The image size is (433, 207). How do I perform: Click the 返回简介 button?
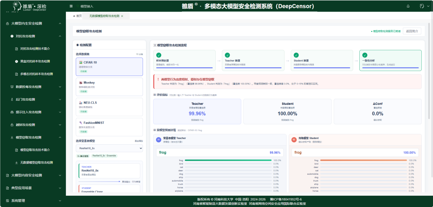[x=412, y=31]
